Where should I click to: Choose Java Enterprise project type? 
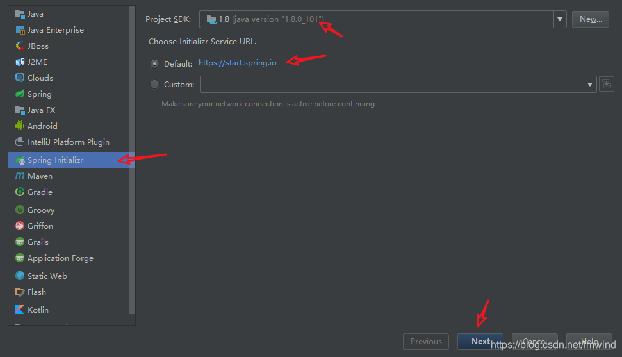point(67,29)
